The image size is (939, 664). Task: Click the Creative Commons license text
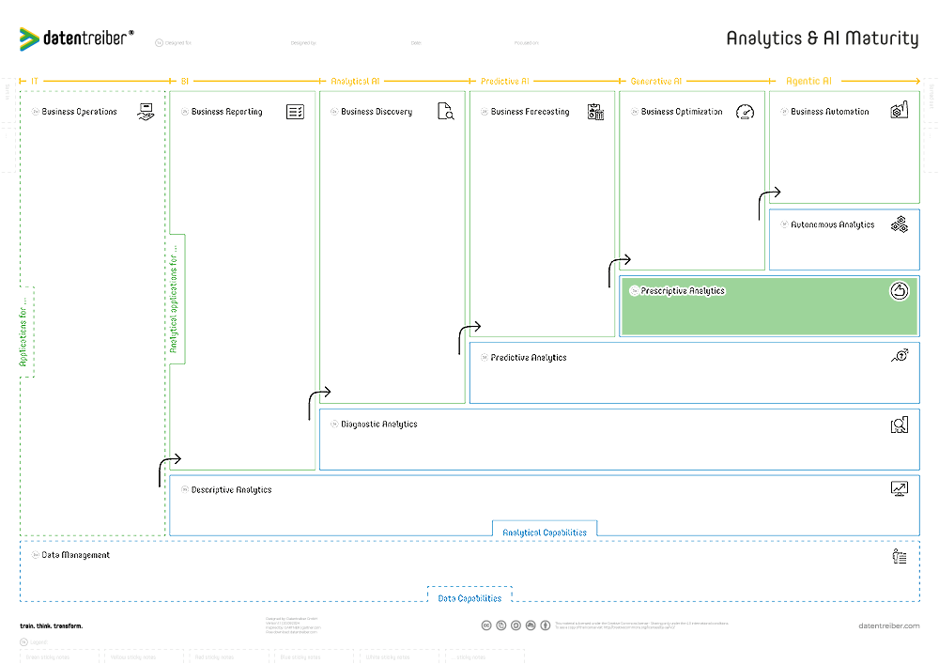[641, 625]
